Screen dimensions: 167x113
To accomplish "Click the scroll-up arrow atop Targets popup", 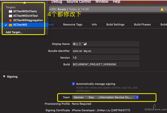I will pos(24,2).
